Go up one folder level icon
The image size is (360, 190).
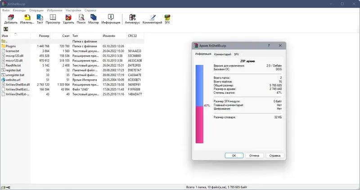(6, 29)
